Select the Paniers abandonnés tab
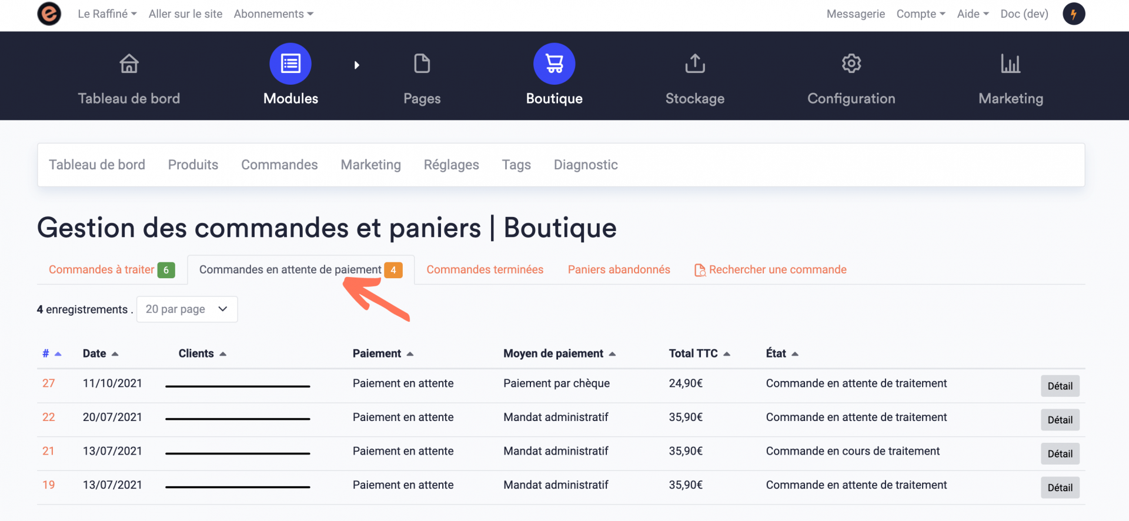Screen dimensions: 1129x521 point(619,270)
